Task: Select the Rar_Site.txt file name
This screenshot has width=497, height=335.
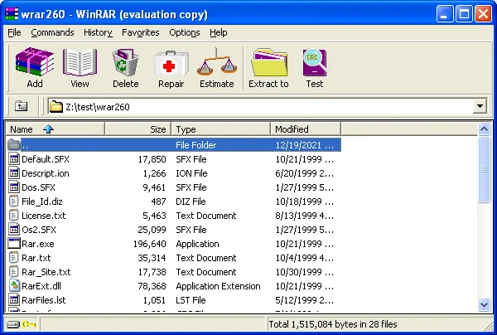Action: [46, 272]
